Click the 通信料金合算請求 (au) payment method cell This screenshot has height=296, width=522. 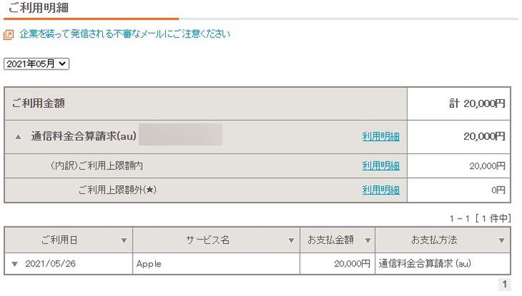pos(431,264)
